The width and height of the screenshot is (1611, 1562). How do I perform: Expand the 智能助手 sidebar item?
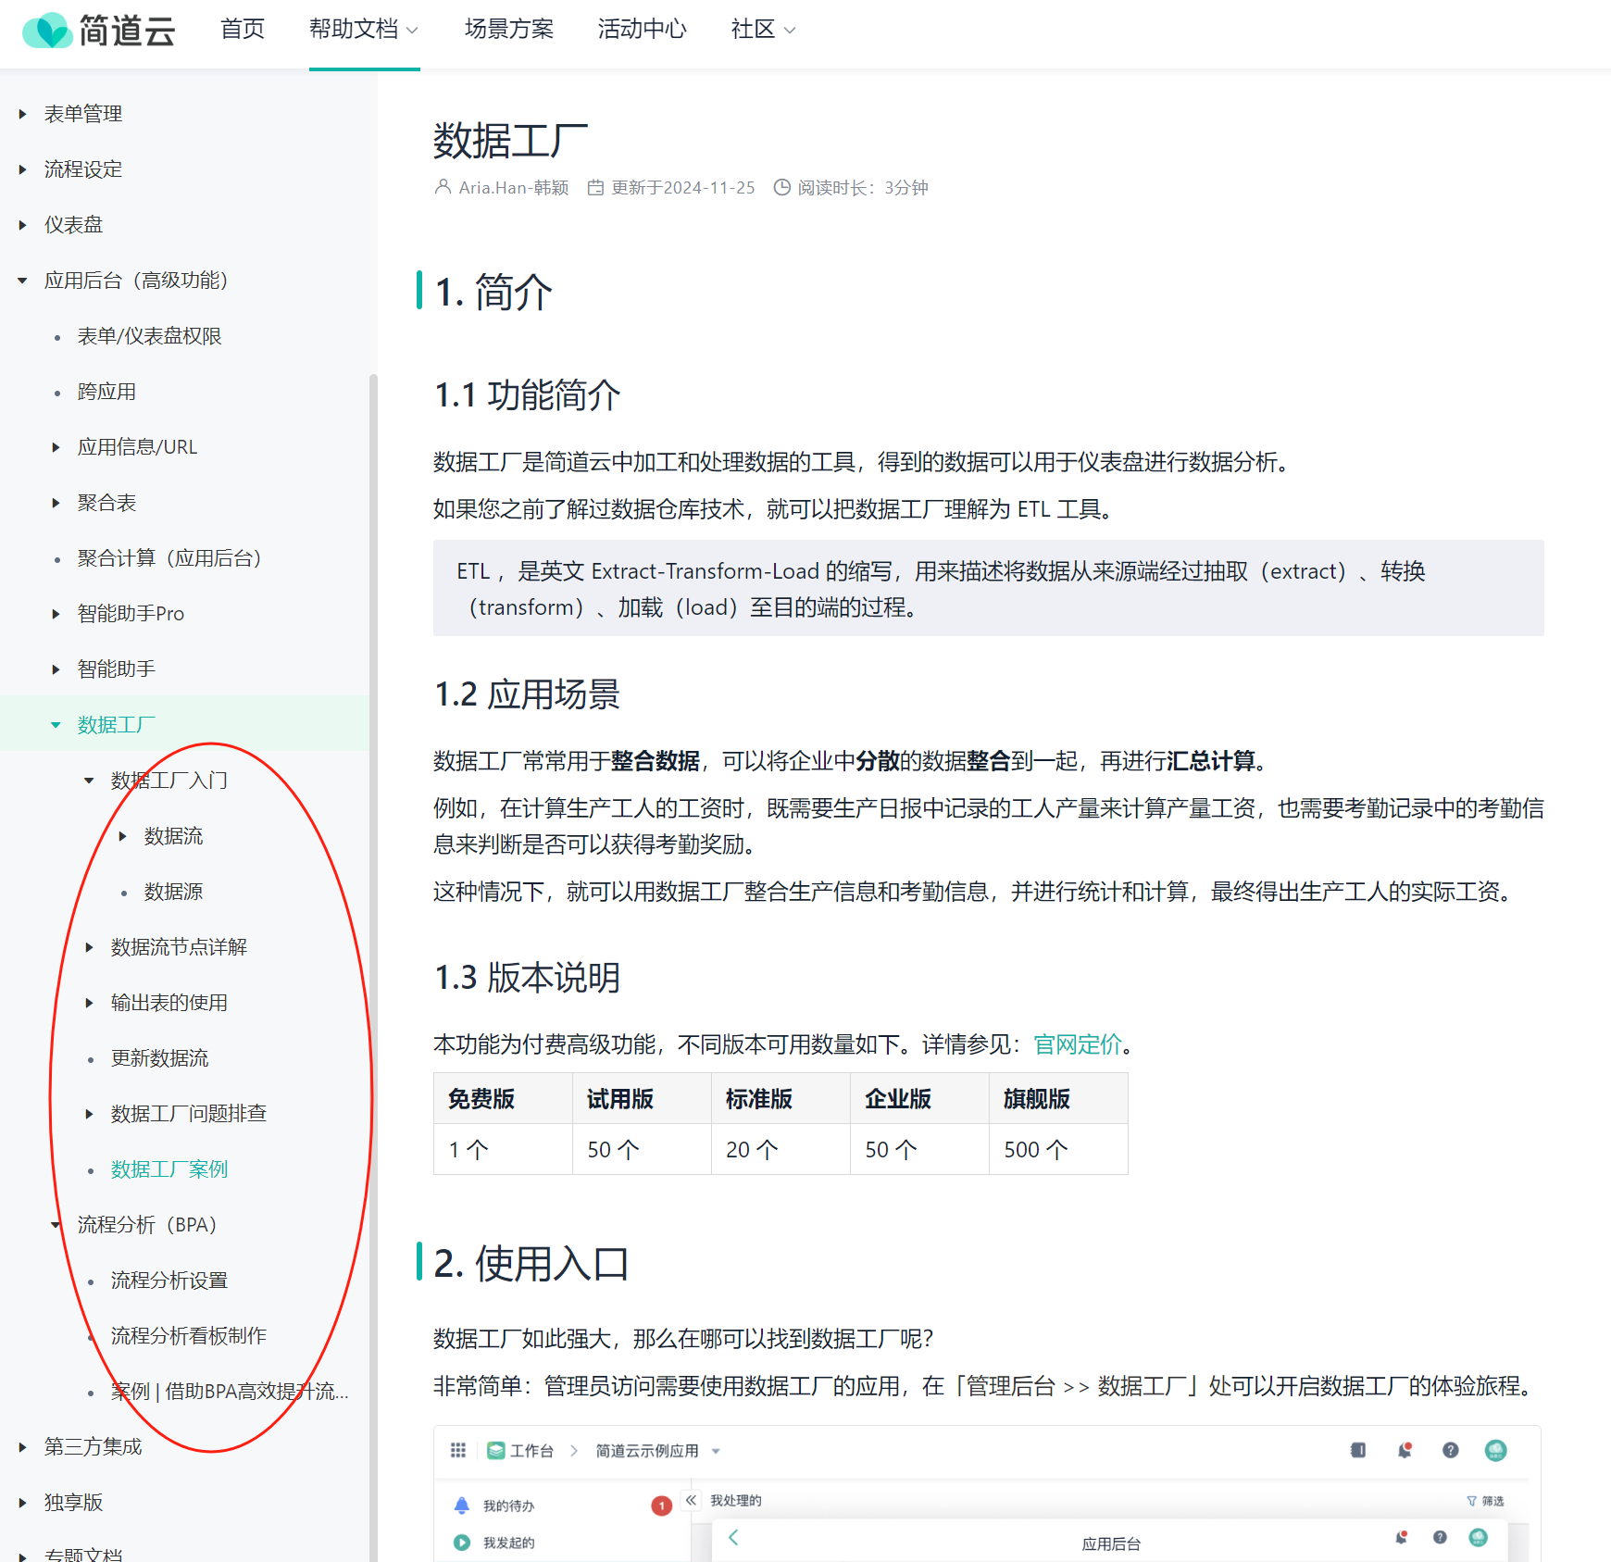click(56, 669)
